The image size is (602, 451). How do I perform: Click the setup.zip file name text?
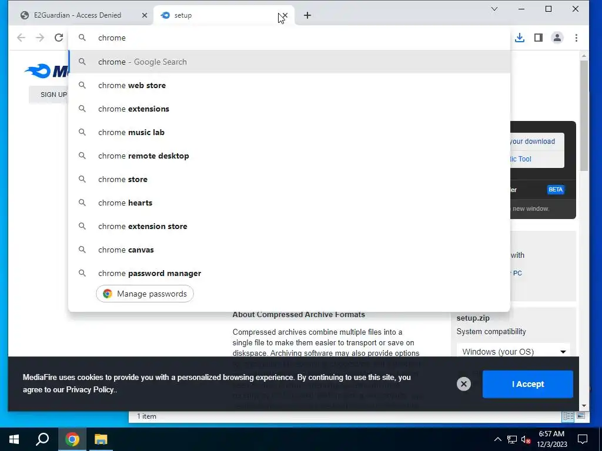473,318
